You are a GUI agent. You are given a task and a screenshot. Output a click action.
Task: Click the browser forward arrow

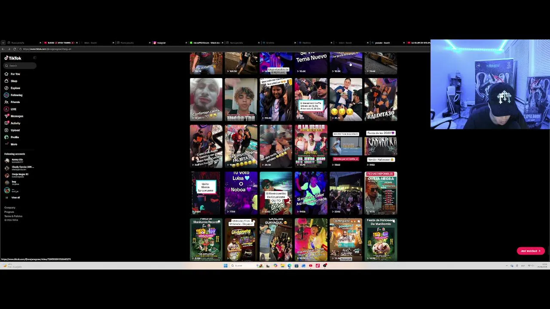point(9,49)
